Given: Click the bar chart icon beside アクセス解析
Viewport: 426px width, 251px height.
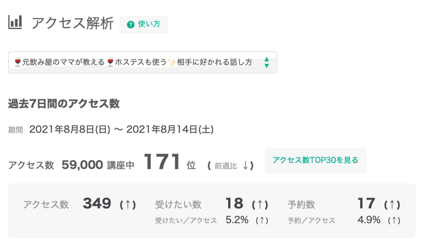Looking at the screenshot, I should point(15,22).
